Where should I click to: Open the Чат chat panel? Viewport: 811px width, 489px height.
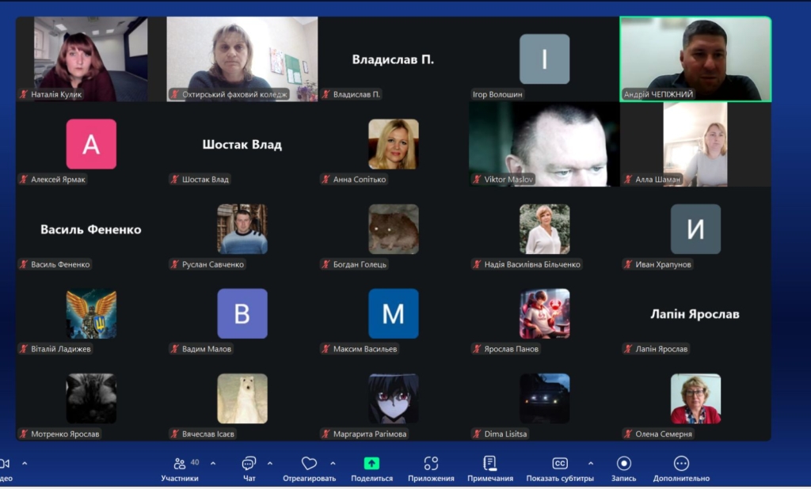(249, 464)
